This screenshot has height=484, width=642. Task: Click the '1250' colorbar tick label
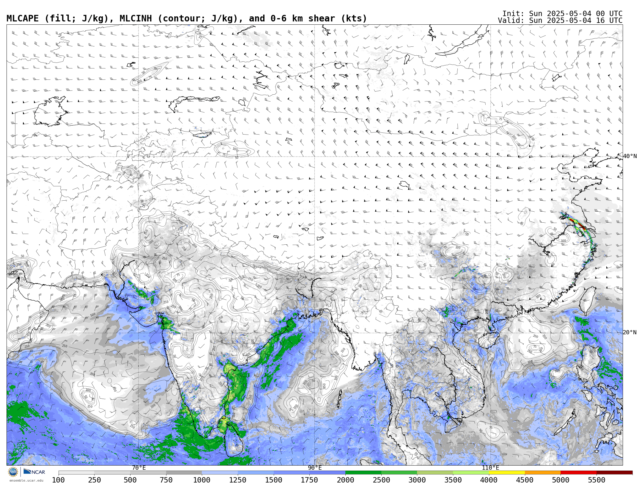pyautogui.click(x=238, y=480)
